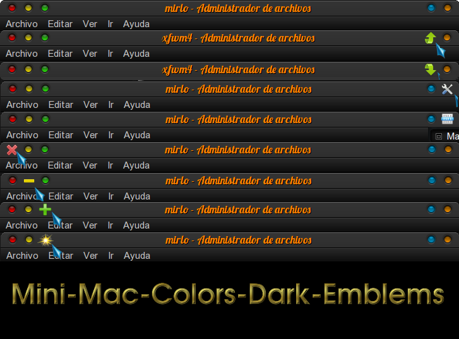Click the green plus maximize emblem

[x=45, y=210]
